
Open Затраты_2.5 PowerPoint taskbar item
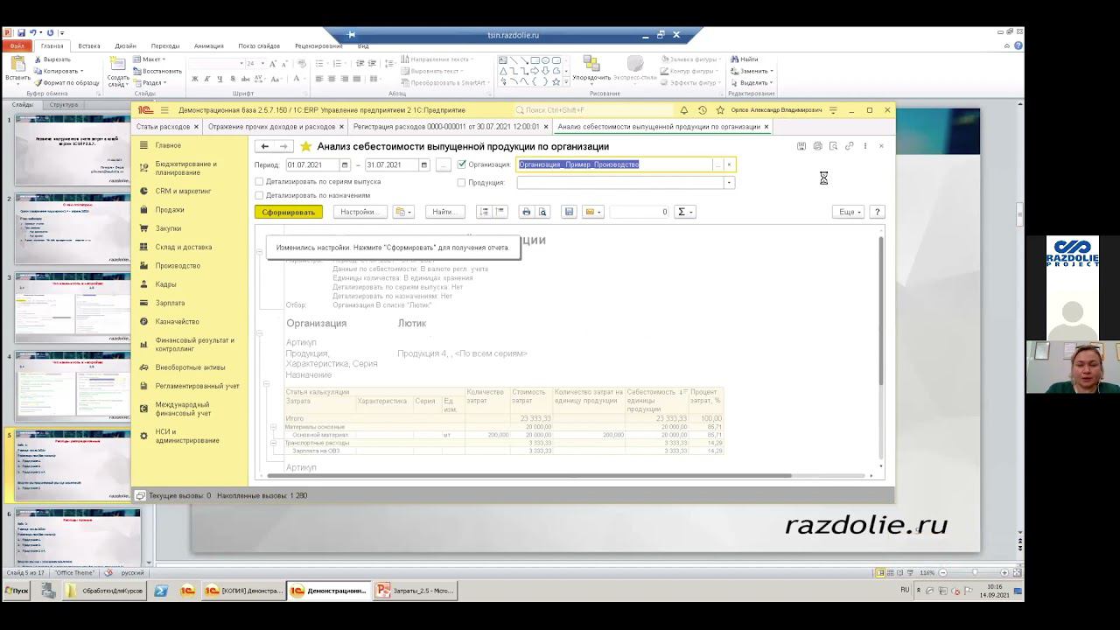coord(416,591)
